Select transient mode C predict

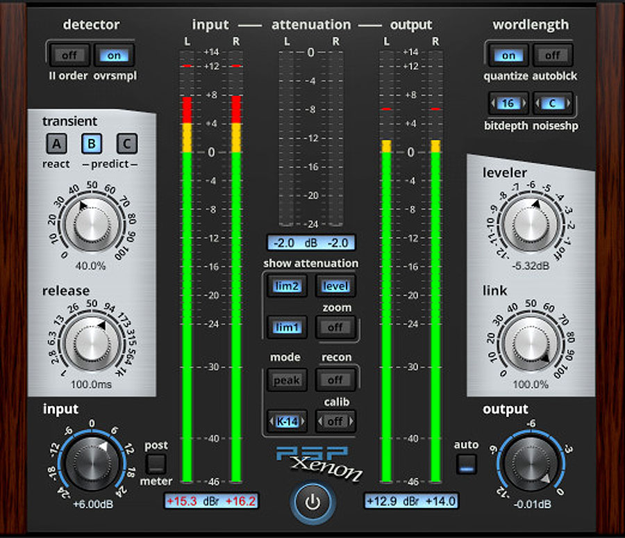coord(127,145)
